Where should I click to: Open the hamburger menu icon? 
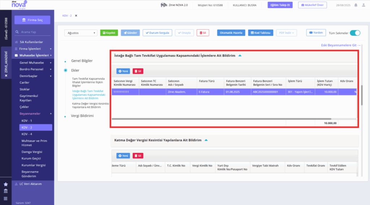[x=6, y=199]
